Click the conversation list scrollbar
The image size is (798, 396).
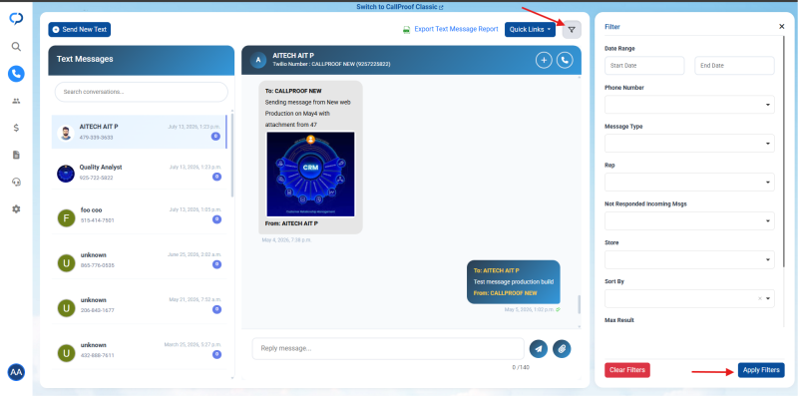point(232,156)
